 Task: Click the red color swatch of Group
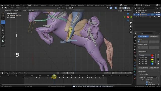[x=152, y=55]
